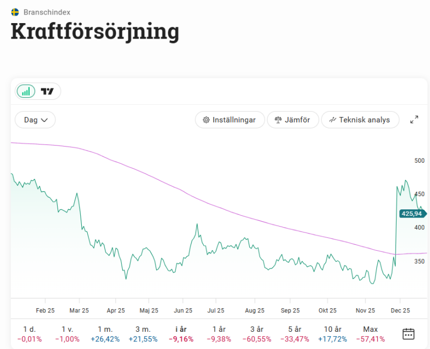Choose the 3 m. period
The width and height of the screenshot is (430, 349).
143,333
